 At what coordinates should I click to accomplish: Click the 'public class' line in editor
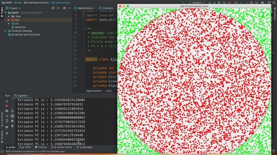click(101, 59)
